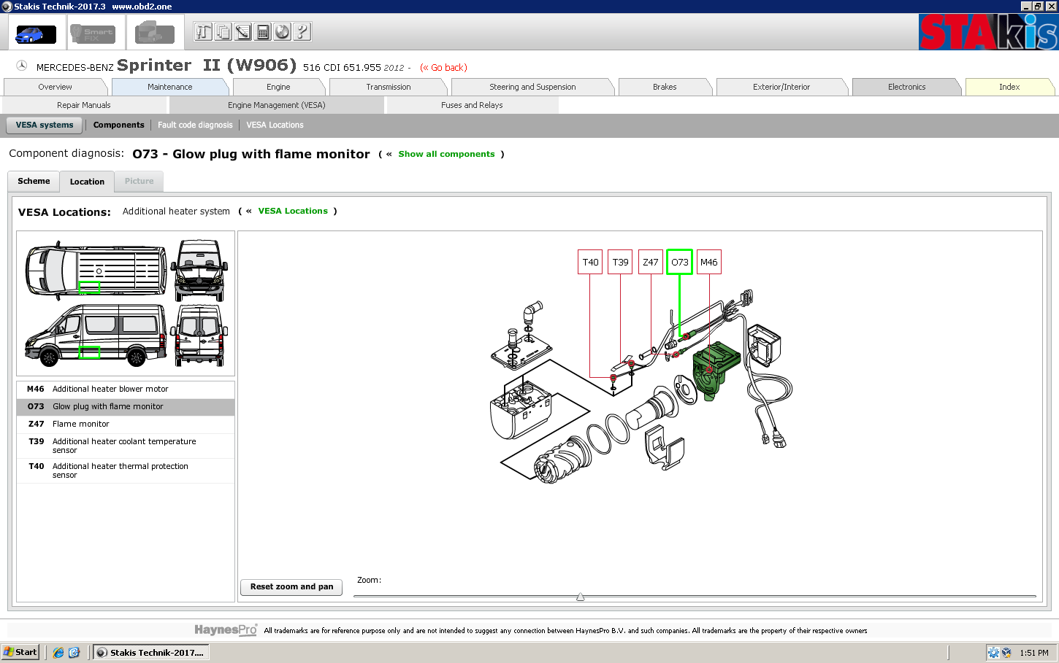The image size is (1059, 663).
Task: Launch the calculator toolbar icon
Action: click(262, 32)
